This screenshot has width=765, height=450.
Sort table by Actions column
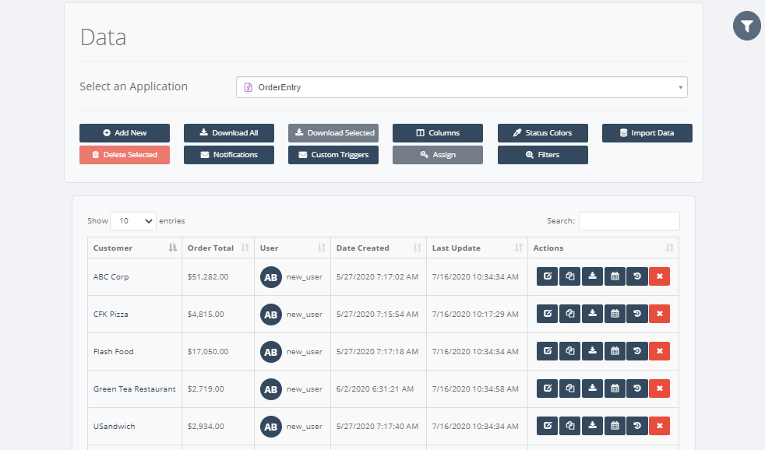(603, 248)
